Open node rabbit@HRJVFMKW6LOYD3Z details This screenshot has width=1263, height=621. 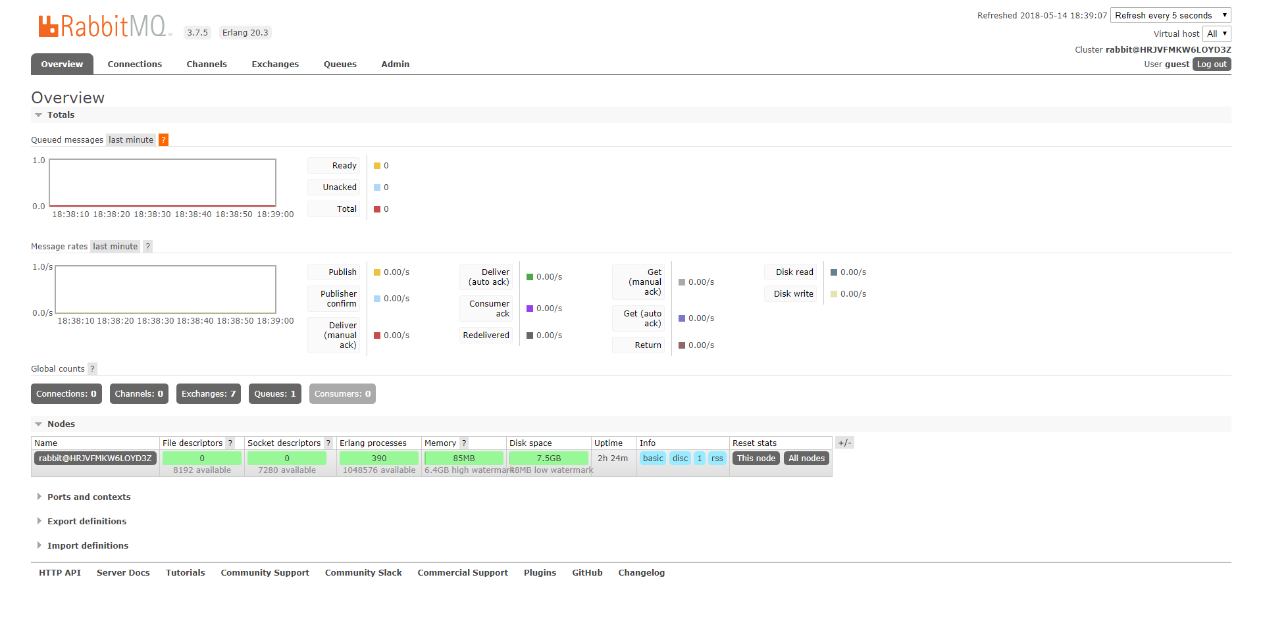point(95,458)
